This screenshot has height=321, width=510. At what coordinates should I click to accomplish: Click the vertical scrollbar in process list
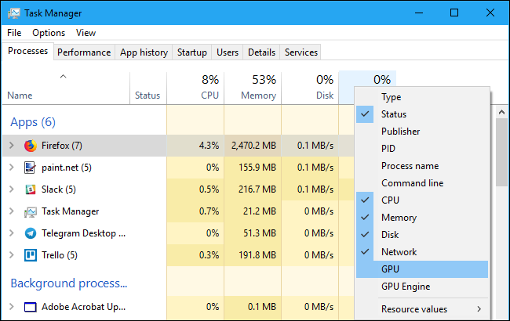[501, 157]
